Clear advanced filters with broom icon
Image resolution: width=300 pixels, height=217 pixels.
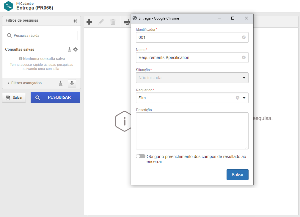click(61, 83)
